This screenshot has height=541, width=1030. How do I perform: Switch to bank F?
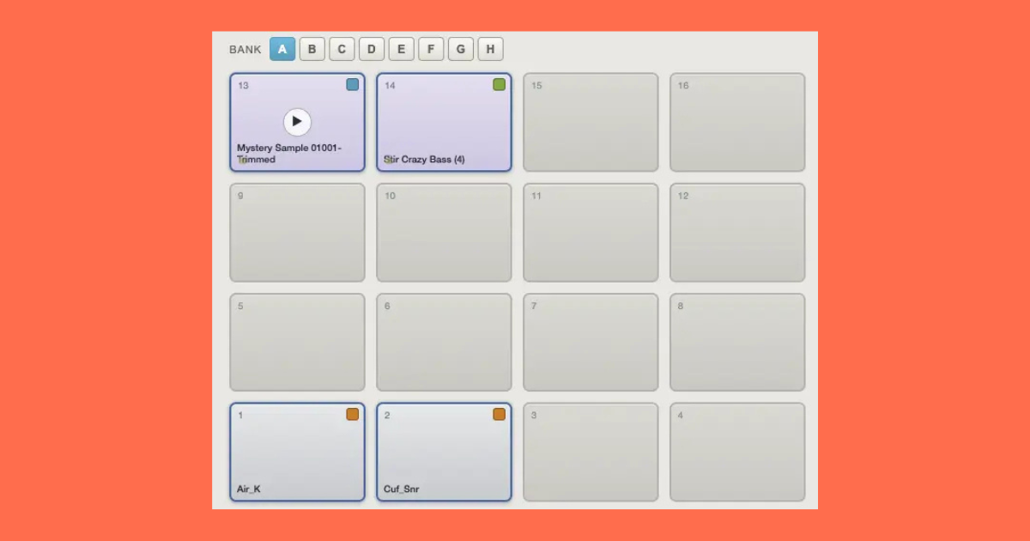(431, 49)
